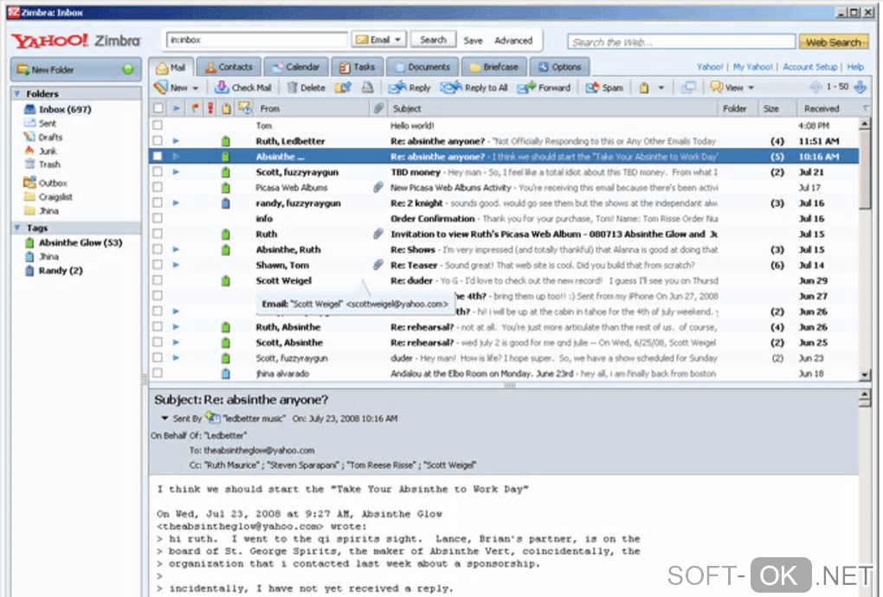Image resolution: width=883 pixels, height=597 pixels.
Task: Click the move-to-folder icon beside Delete
Action: (343, 87)
